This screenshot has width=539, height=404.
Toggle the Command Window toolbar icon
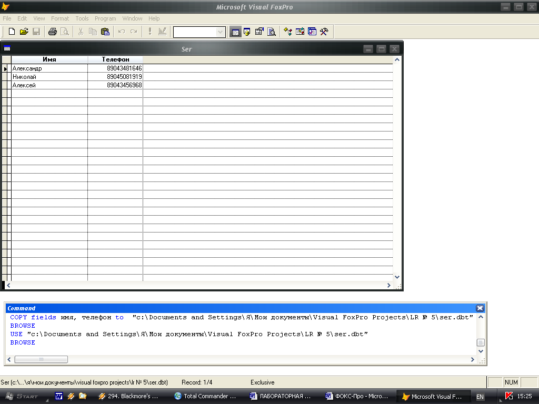(235, 32)
